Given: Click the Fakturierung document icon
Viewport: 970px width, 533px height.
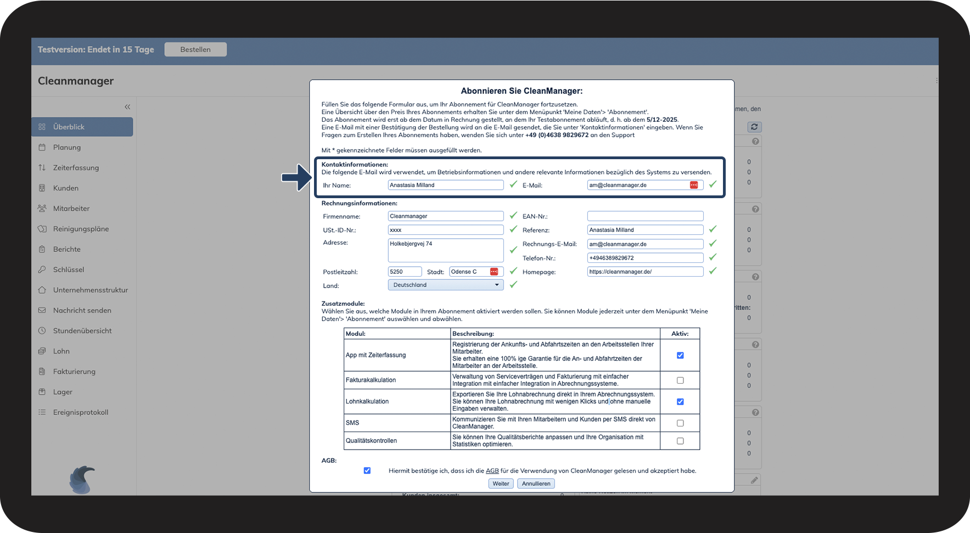Looking at the screenshot, I should 42,372.
